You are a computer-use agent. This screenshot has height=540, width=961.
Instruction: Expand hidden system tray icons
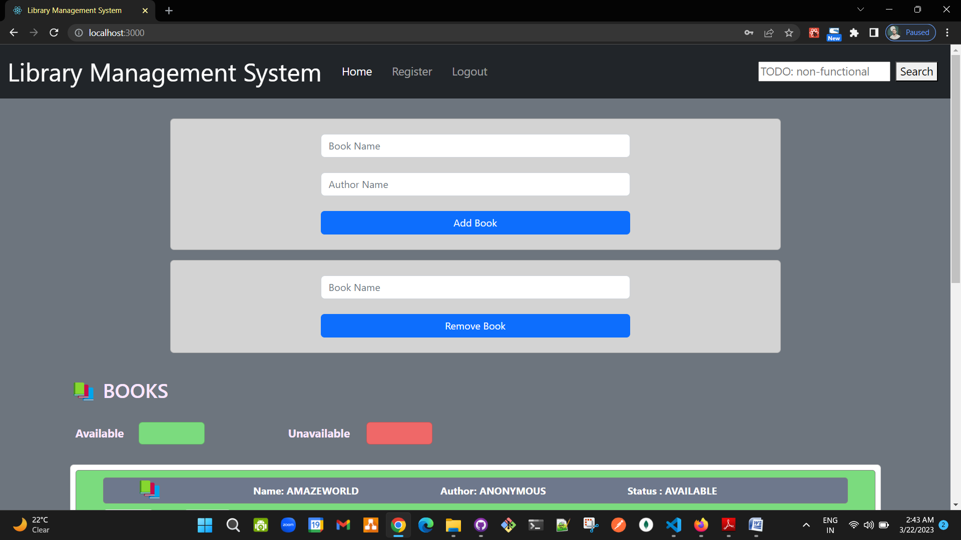click(x=806, y=525)
